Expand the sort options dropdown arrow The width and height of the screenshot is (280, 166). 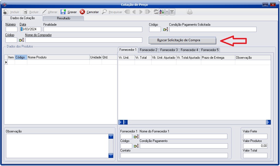pyautogui.click(x=167, y=12)
